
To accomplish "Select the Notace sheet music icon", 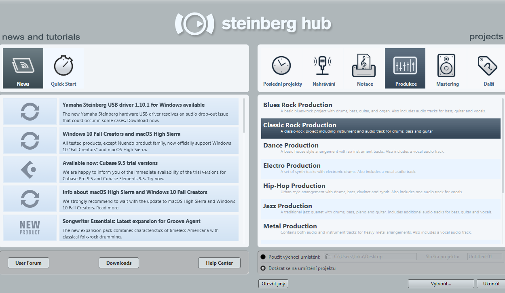I will [x=365, y=65].
